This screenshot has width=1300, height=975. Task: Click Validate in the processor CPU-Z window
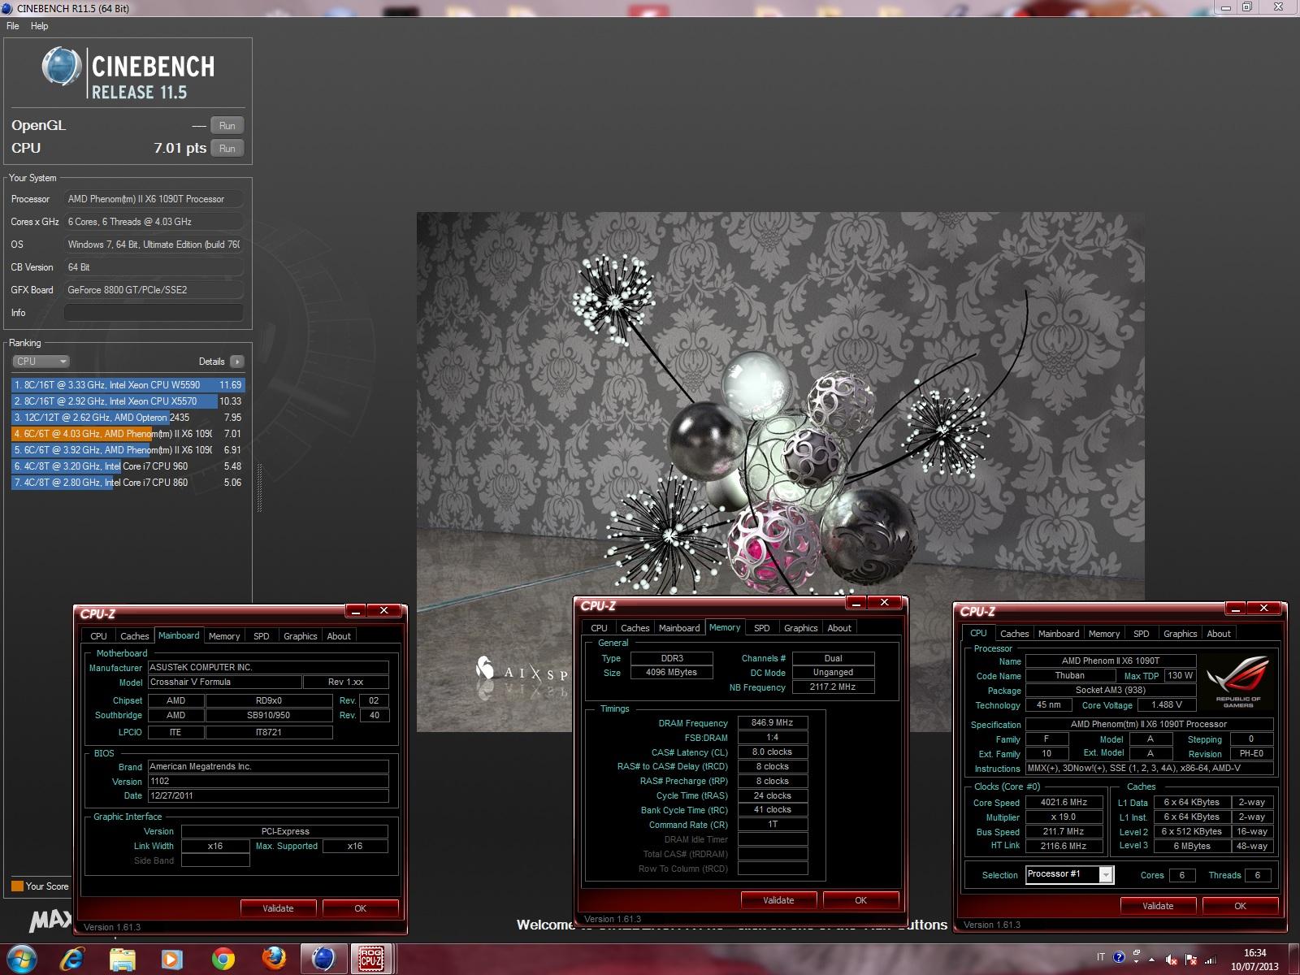click(x=1158, y=906)
